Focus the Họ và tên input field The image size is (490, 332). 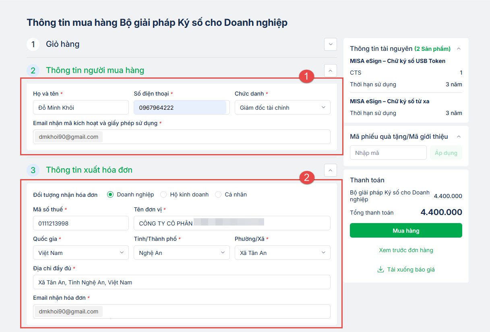click(81, 108)
